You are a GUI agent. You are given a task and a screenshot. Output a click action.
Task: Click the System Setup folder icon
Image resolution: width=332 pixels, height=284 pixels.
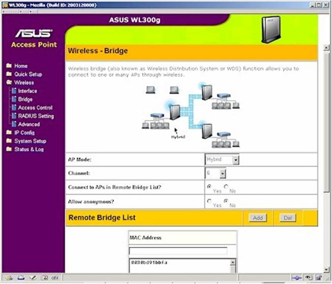[x=9, y=141]
